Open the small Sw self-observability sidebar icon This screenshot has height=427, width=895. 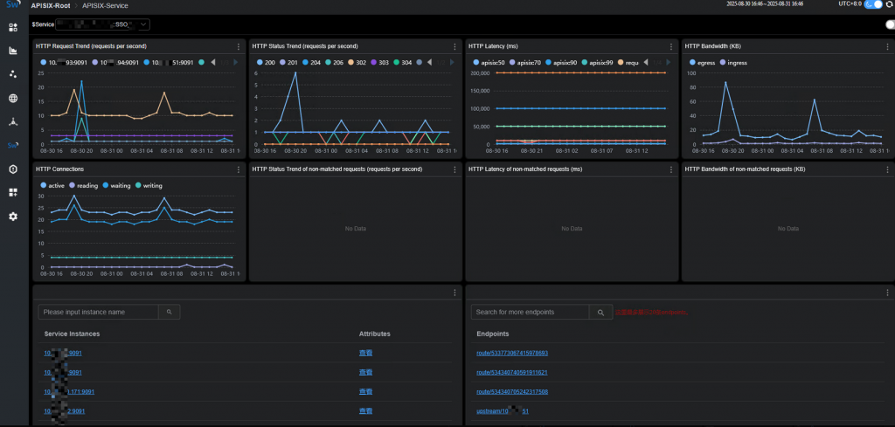13,145
